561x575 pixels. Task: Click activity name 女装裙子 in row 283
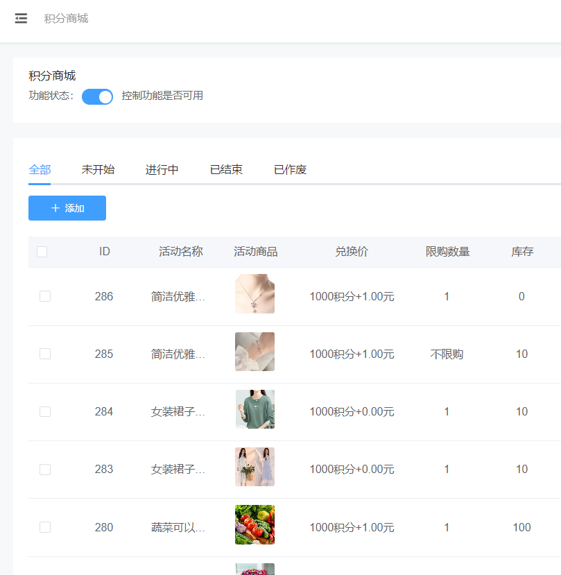pos(178,469)
